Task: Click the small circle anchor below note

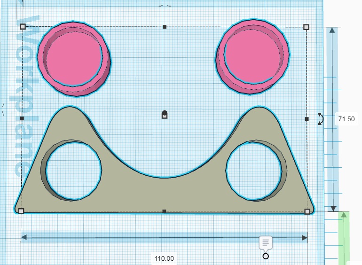Action: [266, 256]
